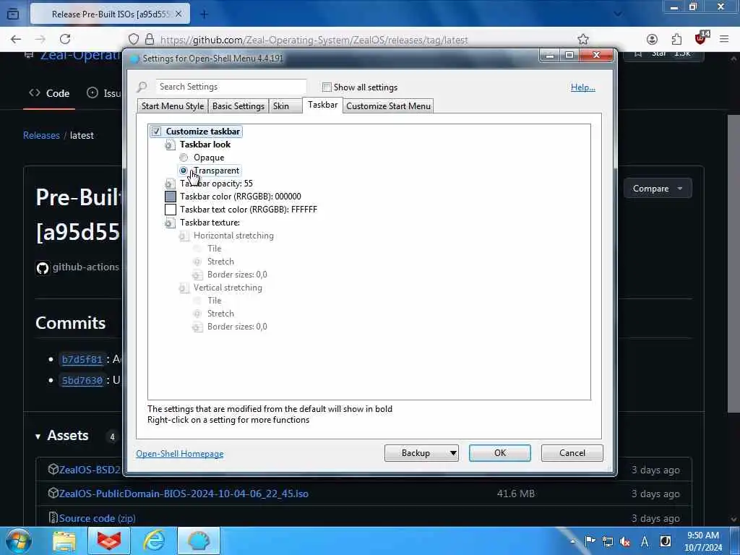Click the taskbar clock showing 9:50 AM

(x=702, y=541)
